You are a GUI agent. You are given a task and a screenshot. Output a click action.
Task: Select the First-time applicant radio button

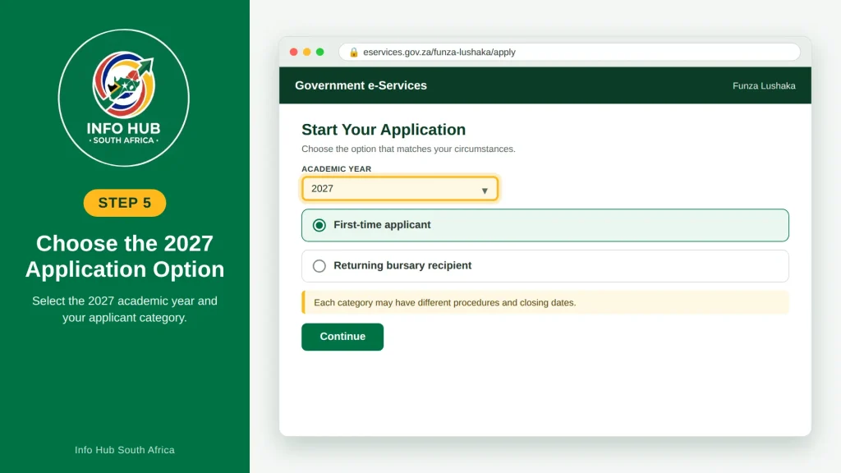pyautogui.click(x=319, y=225)
